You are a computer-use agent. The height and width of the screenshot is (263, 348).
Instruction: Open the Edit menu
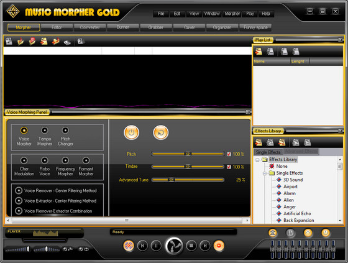177,14
